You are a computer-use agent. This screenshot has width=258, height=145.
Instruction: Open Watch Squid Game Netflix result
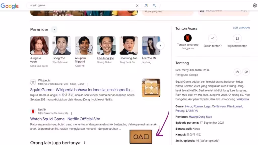click(x=65, y=119)
